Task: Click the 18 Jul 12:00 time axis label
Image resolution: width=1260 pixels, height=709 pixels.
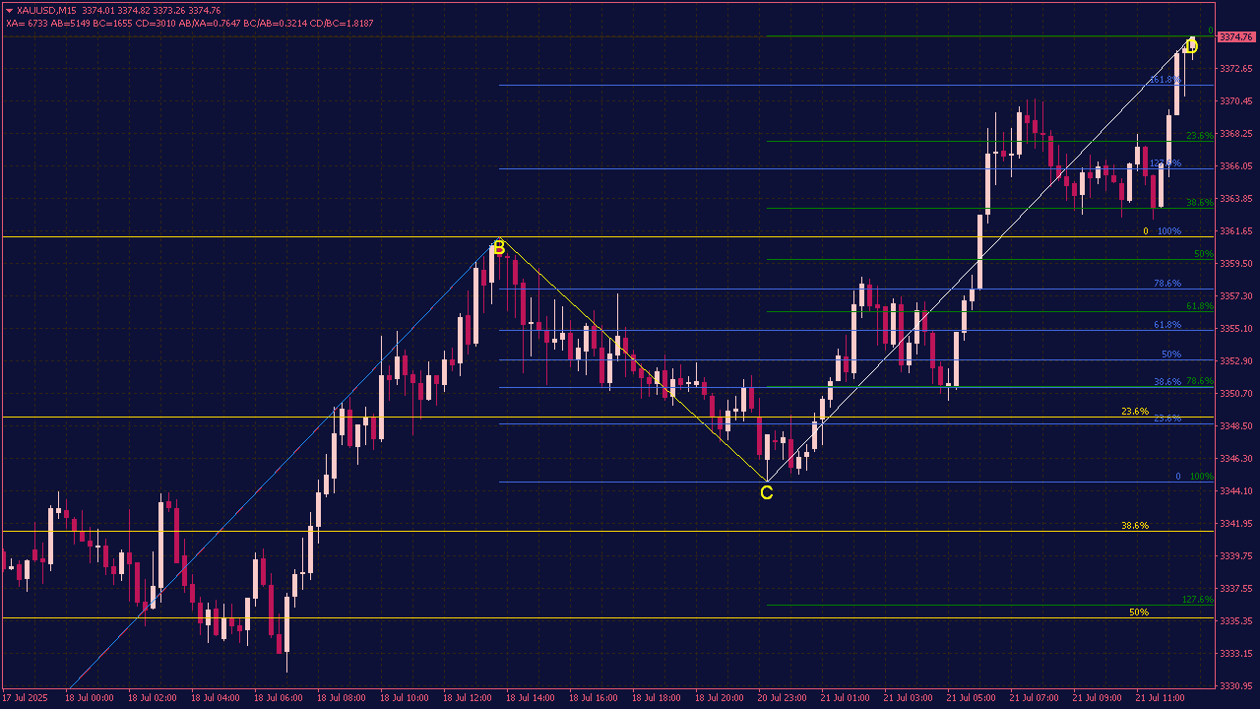Action: 467,698
